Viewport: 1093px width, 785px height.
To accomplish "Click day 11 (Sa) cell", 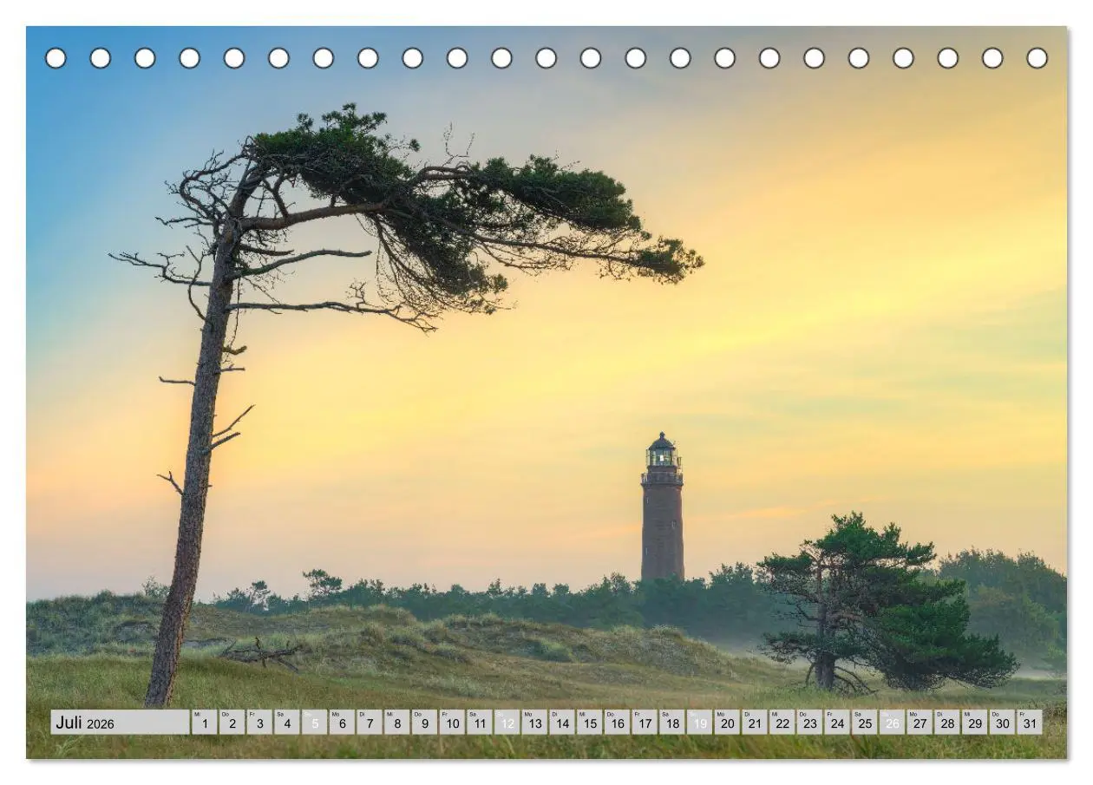I will tap(480, 723).
